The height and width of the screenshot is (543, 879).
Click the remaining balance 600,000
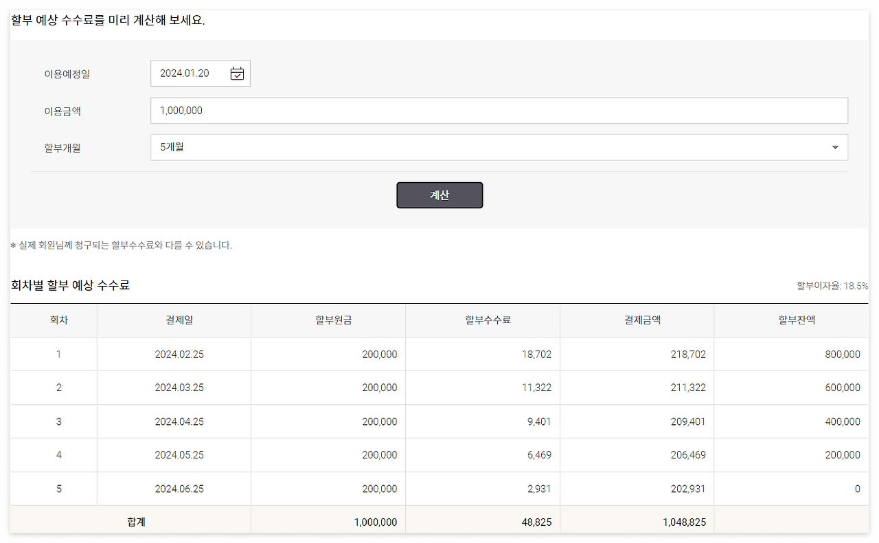[843, 388]
